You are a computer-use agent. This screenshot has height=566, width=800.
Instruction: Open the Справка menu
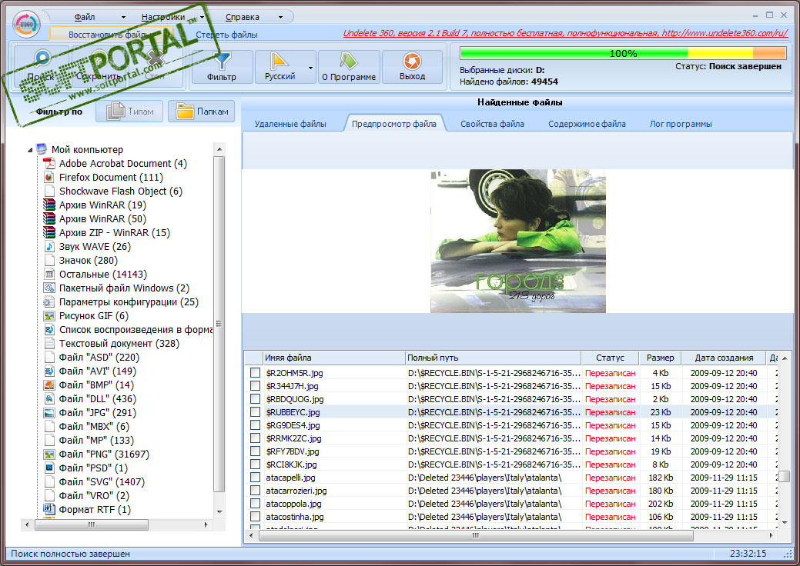tap(243, 17)
